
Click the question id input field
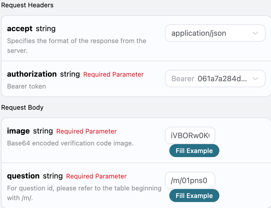(190, 180)
